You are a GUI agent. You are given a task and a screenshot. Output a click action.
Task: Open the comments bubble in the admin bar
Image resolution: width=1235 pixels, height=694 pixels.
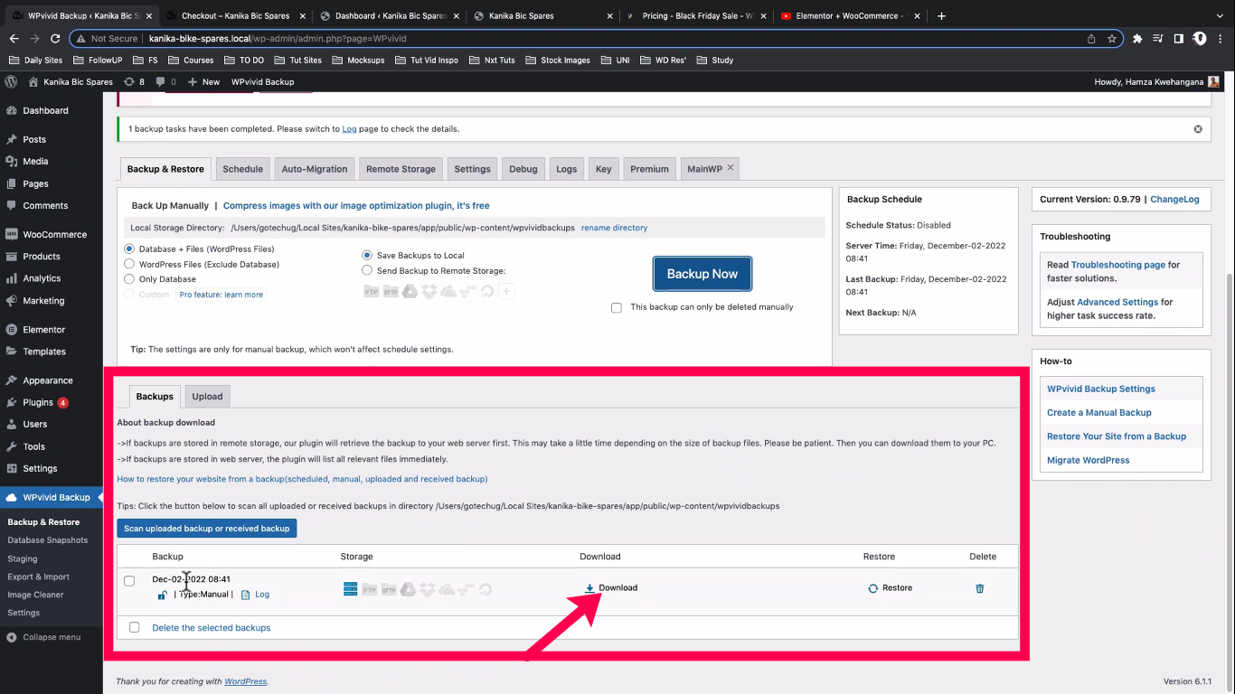165,81
